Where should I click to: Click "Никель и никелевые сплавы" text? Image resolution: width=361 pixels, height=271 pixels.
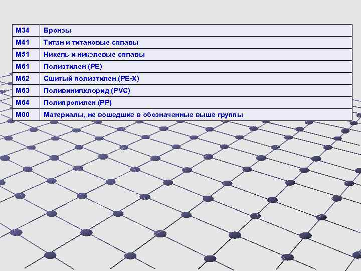(94, 55)
